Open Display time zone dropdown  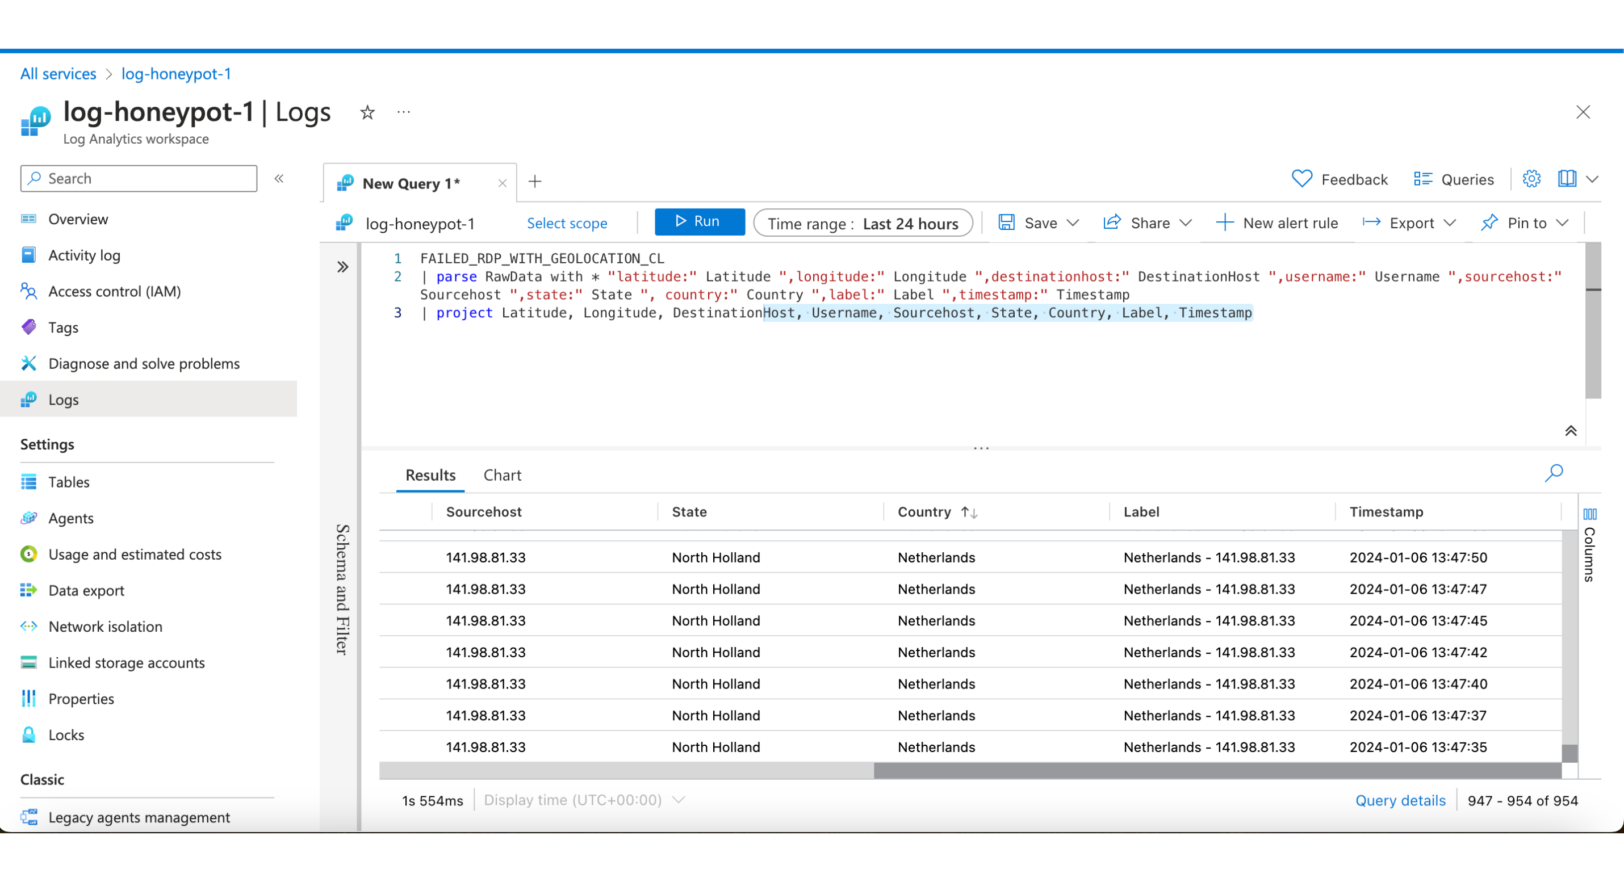click(x=679, y=800)
